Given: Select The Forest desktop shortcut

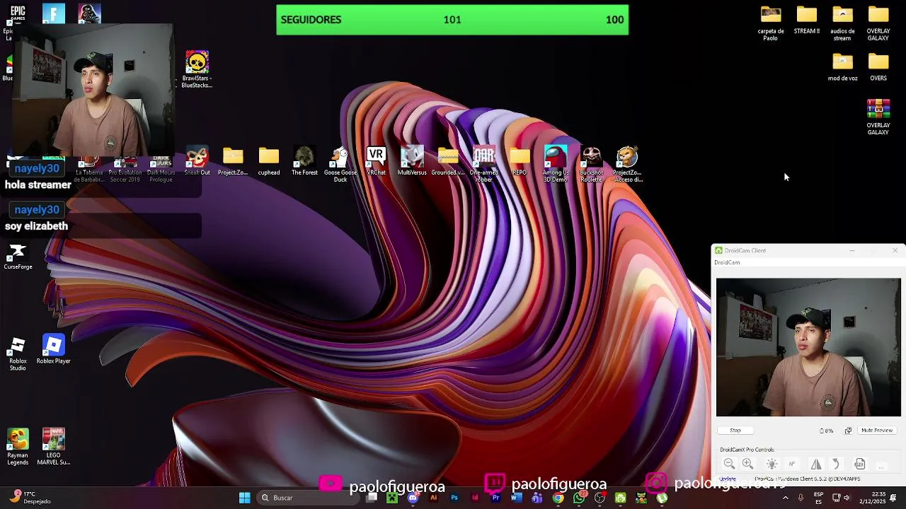Looking at the screenshot, I should 304,161.
